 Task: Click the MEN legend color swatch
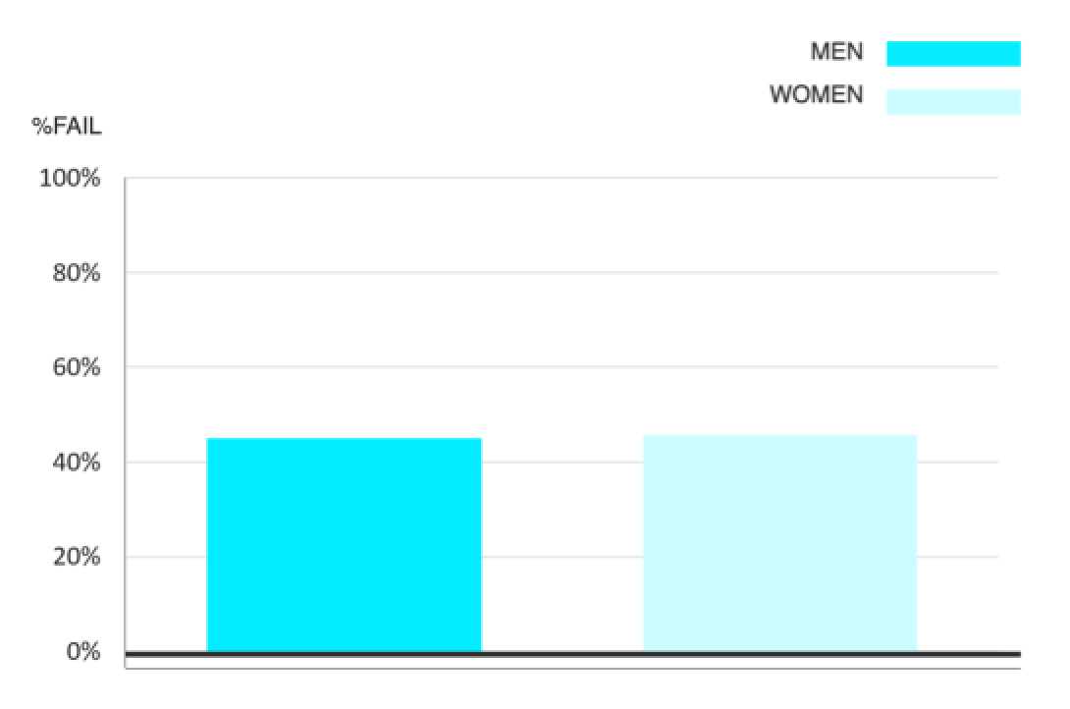point(952,53)
